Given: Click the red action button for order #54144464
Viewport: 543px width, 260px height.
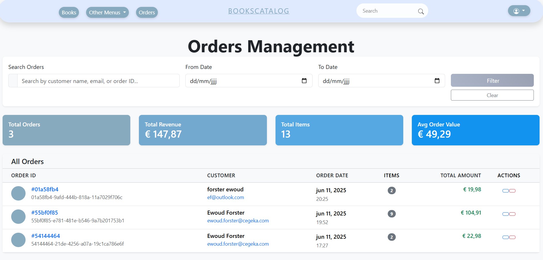Looking at the screenshot, I should tap(512, 237).
